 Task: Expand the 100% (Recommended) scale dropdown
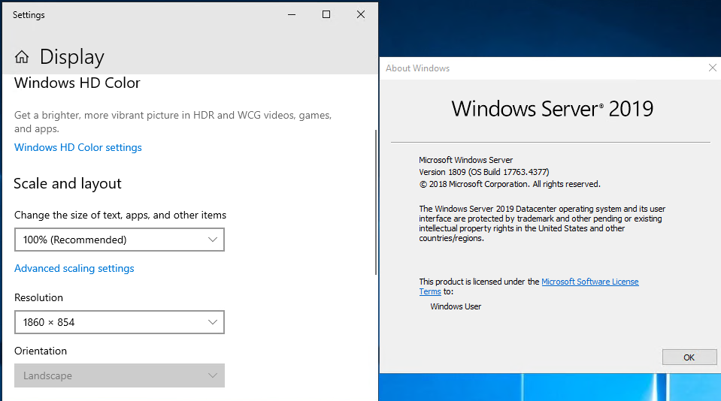(120, 240)
